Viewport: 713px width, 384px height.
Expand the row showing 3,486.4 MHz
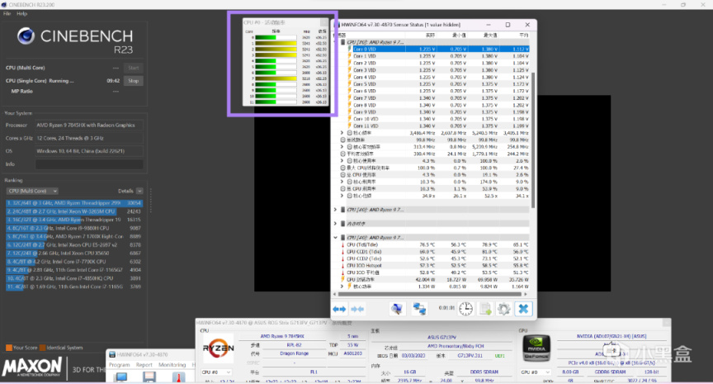(342, 133)
